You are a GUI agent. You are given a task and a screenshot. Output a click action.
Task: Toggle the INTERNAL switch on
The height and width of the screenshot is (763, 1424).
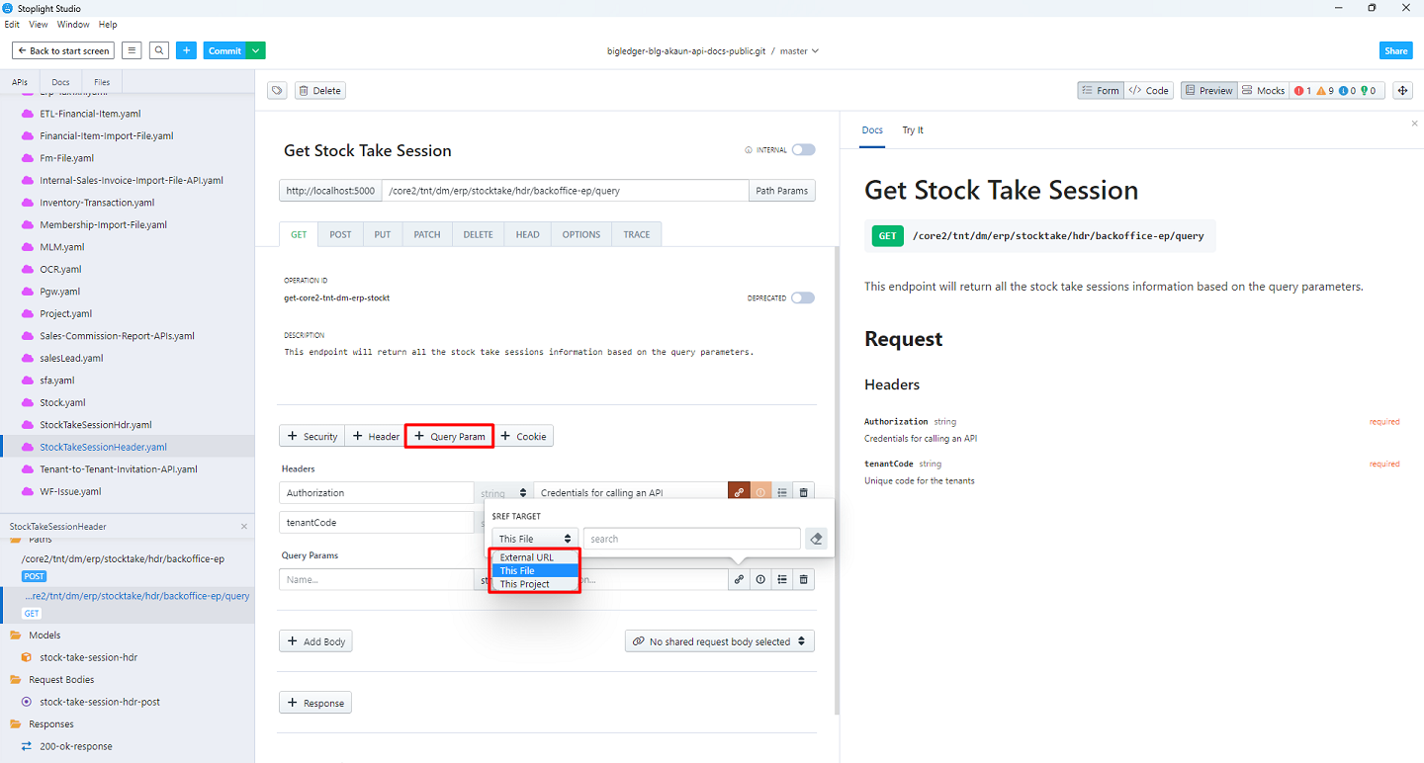(803, 150)
